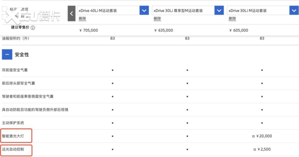Image resolution: width=299 pixels, height=157 pixels.
Task: Click 删除 under xDrive 40Li M运动套装
Action: pyautogui.click(x=82, y=19)
